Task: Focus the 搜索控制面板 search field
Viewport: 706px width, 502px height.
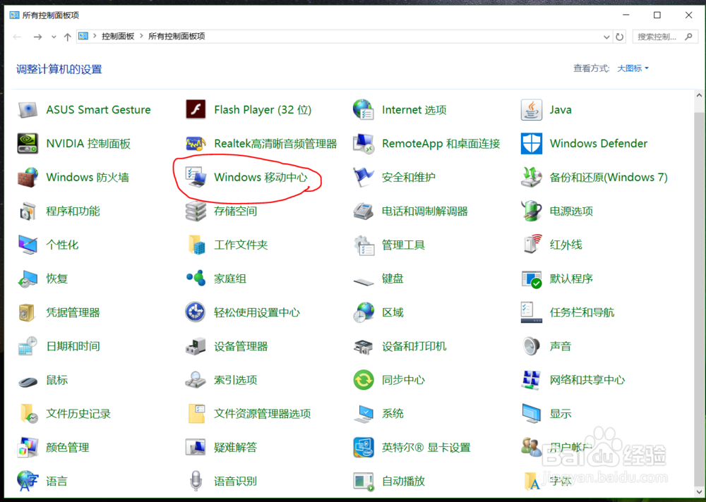Action: 665,37
